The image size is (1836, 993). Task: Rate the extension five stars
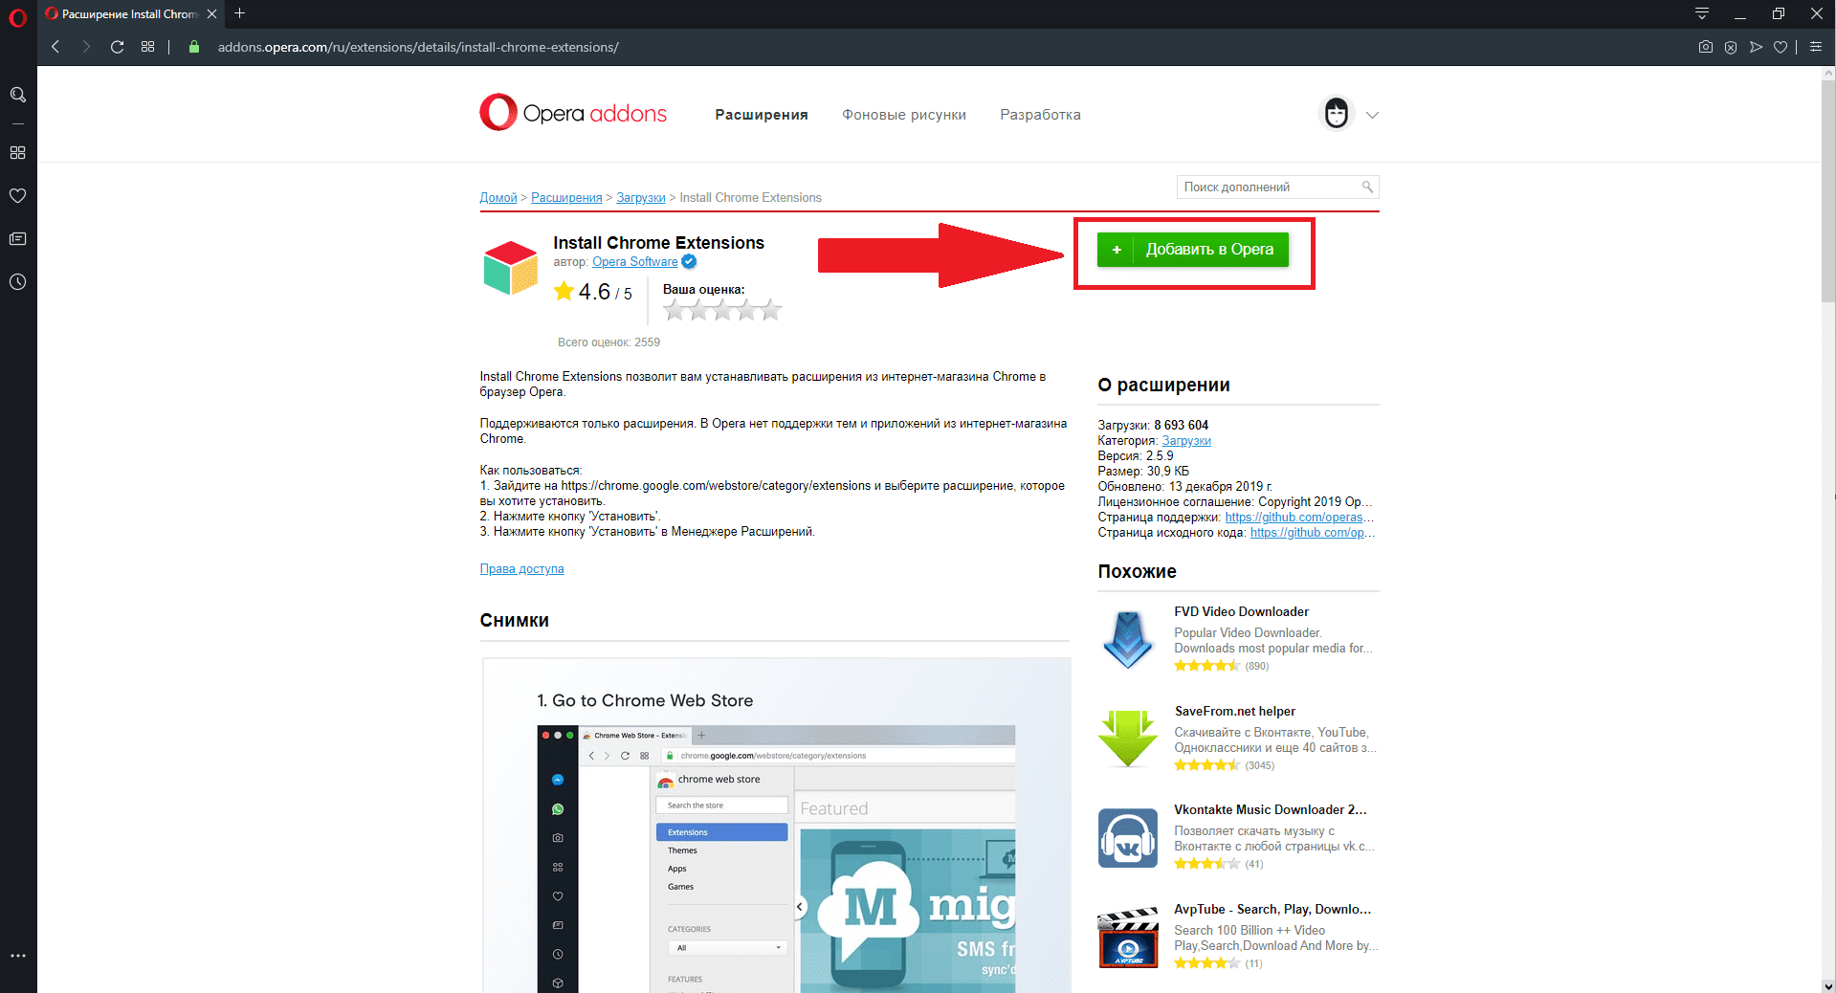(771, 310)
